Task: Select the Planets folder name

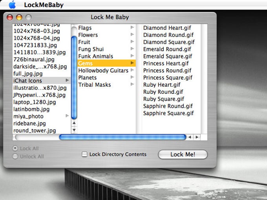Action: (x=87, y=78)
